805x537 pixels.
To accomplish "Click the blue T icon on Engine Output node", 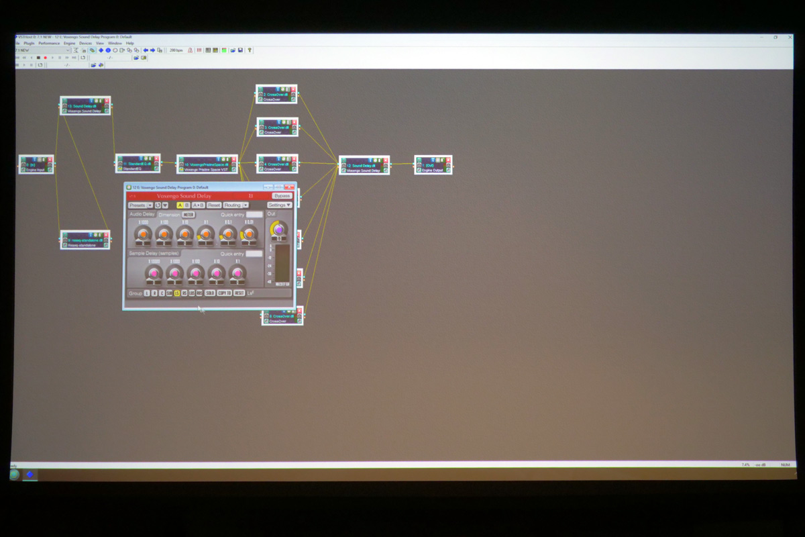I will tap(434, 160).
